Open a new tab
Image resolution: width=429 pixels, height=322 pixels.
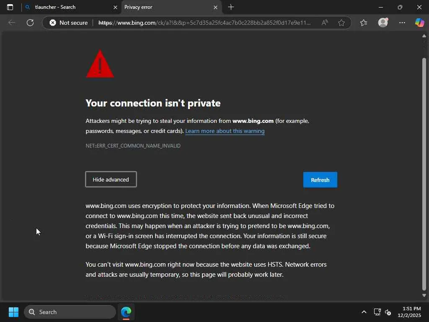231,7
